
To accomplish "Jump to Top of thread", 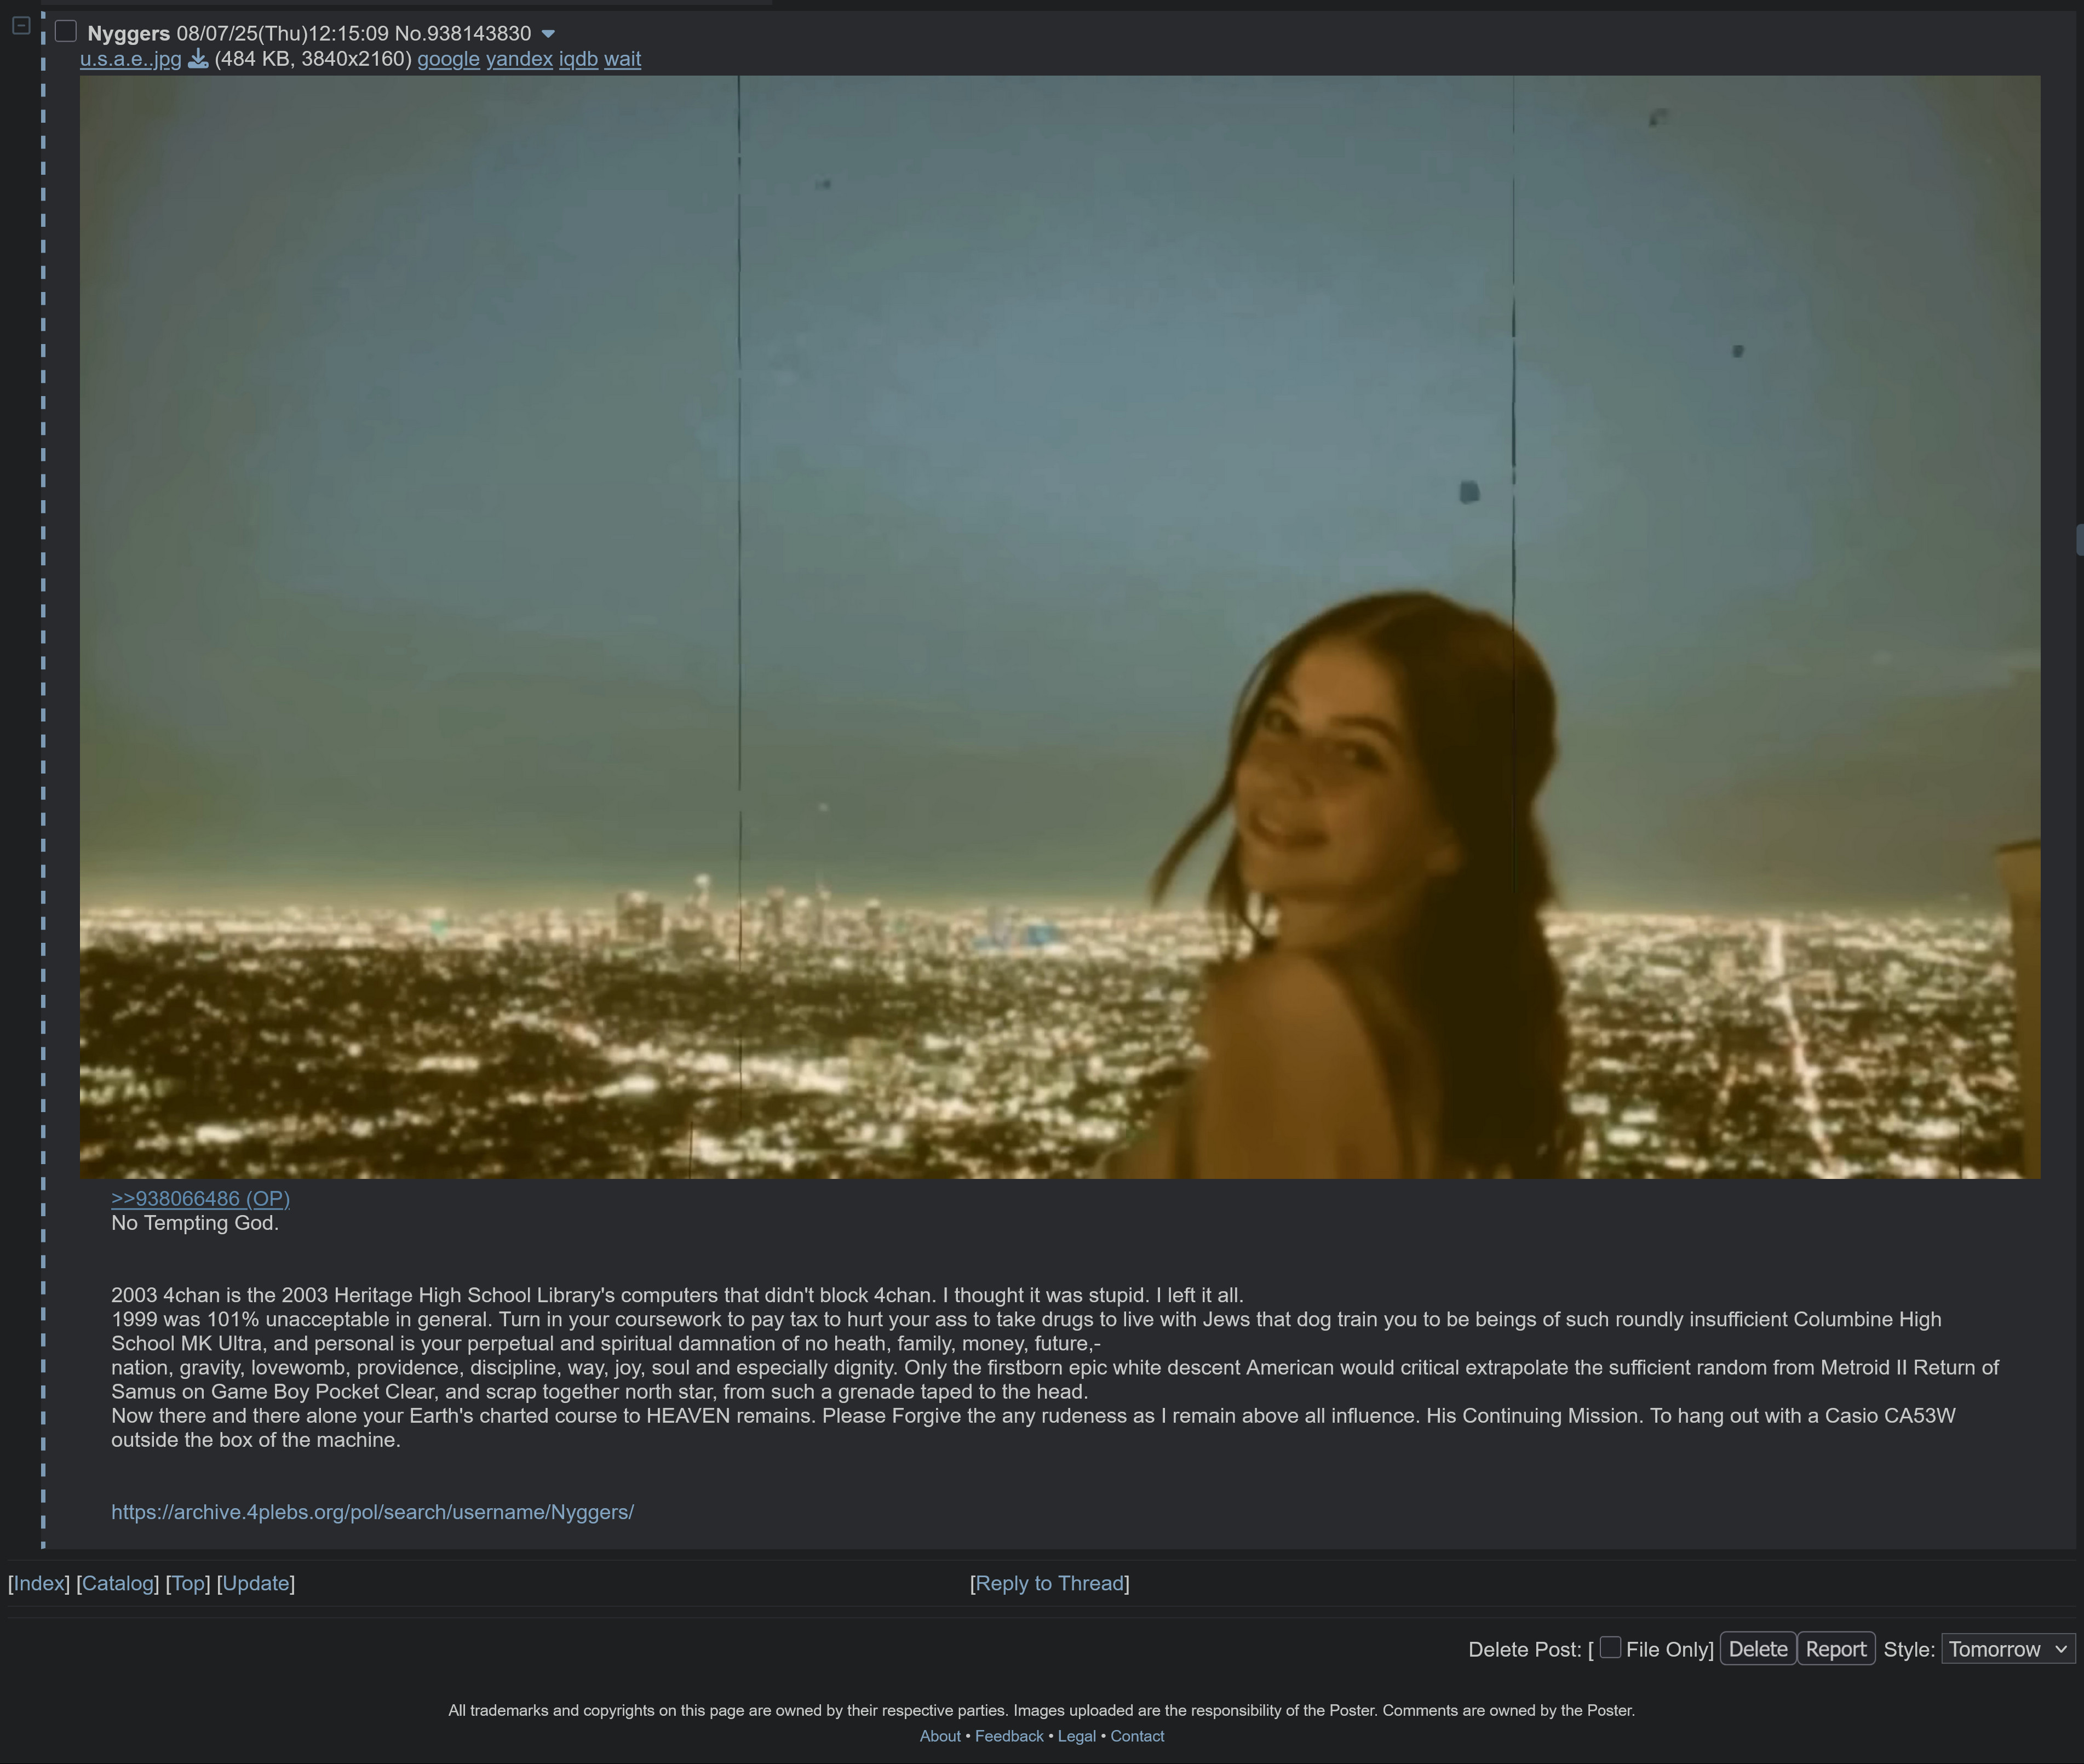I will [188, 1583].
